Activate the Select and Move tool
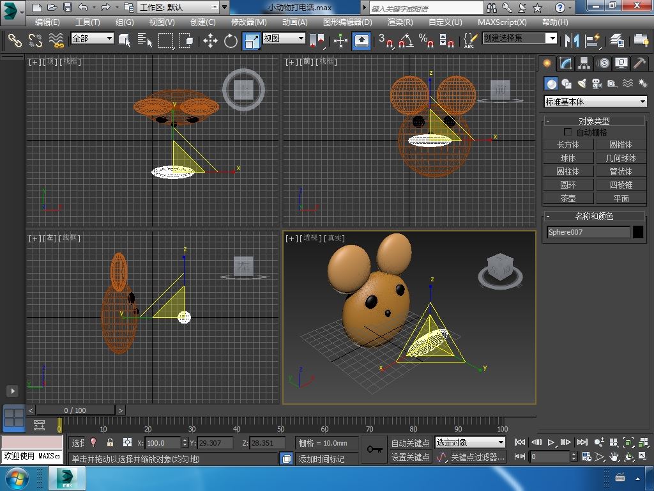654x491 pixels. pos(210,40)
